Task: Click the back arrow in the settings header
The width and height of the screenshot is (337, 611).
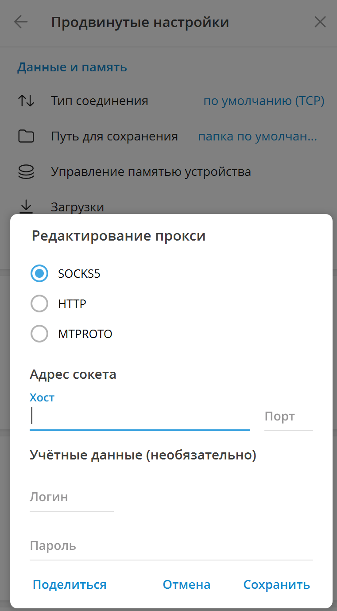Action: pyautogui.click(x=20, y=22)
